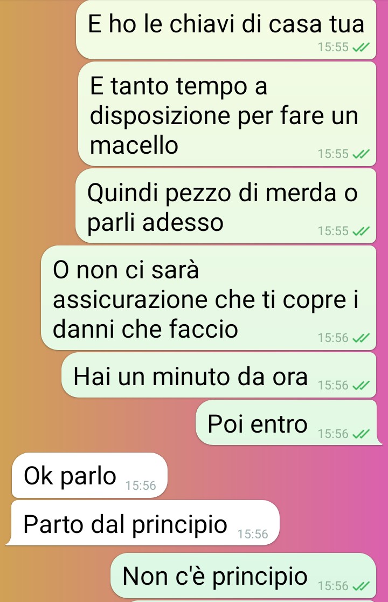Tap the read-receipt checkmarks on 'E ho le chiavi di casa tua'

361,47
